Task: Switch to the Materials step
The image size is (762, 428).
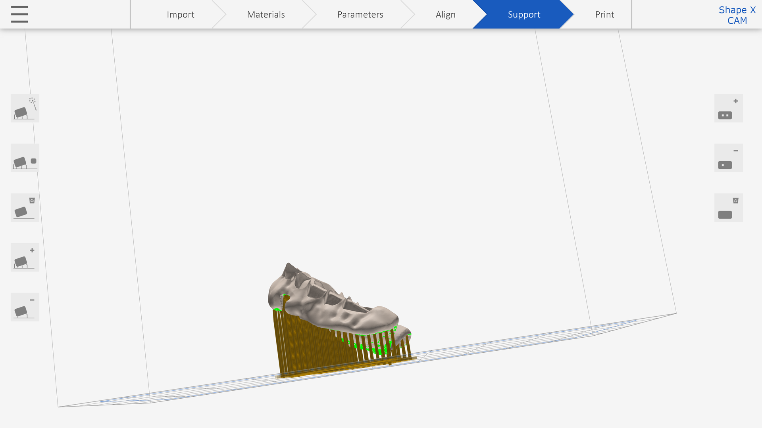Action: (266, 15)
